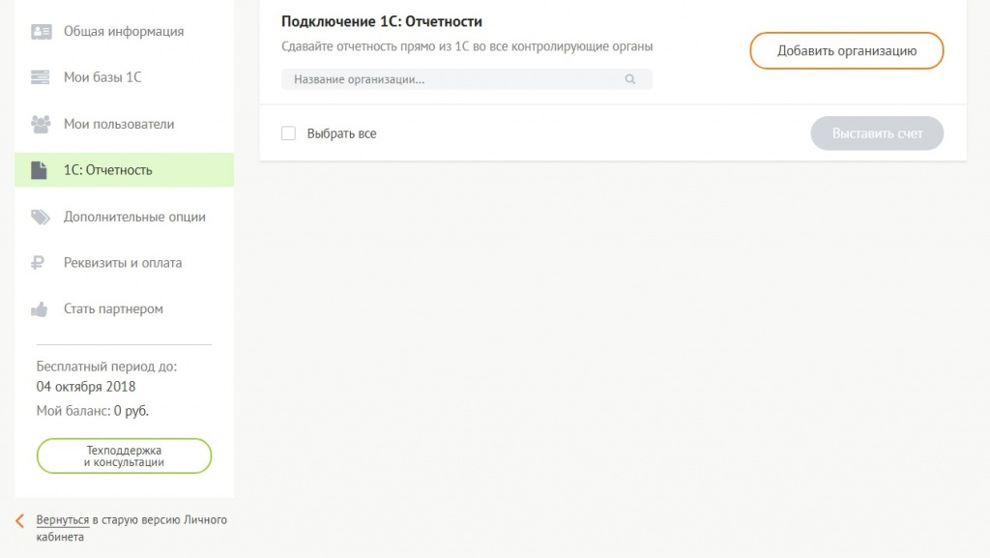990x558 pixels.
Task: Click the ruble icon beside Реквизиты и оплата
Action: (x=38, y=263)
